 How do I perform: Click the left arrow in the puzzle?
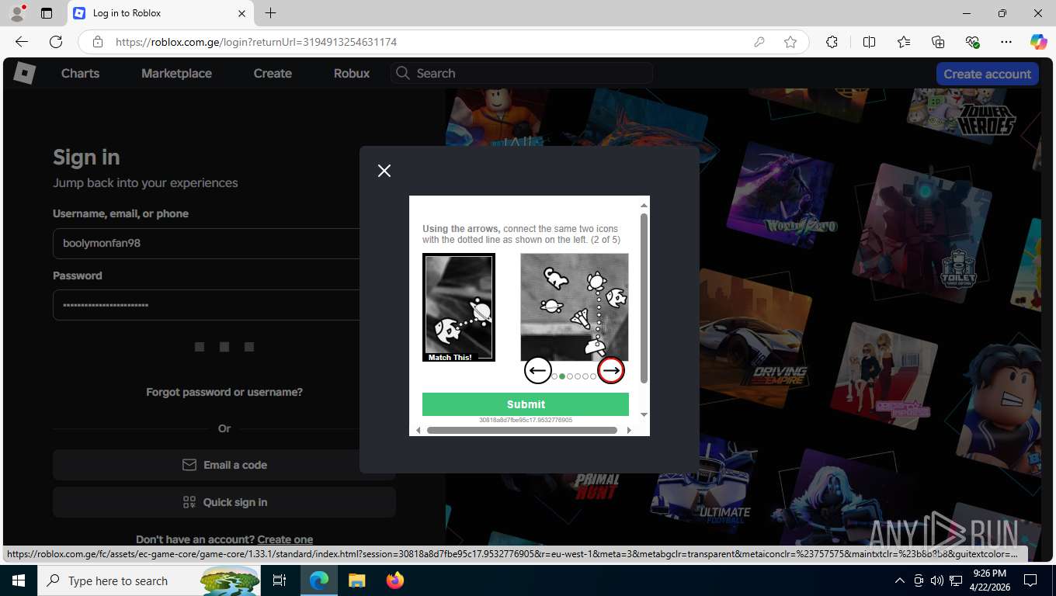(x=538, y=371)
